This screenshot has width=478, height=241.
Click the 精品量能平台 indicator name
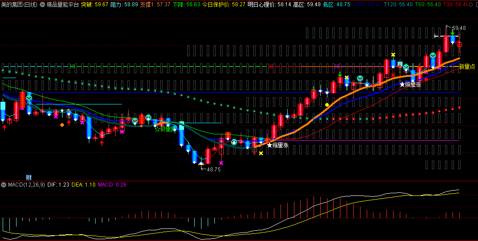click(63, 4)
